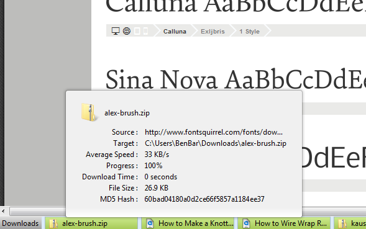The image size is (366, 229).
Task: Open the Exljbris foundry link
Action: (x=213, y=31)
